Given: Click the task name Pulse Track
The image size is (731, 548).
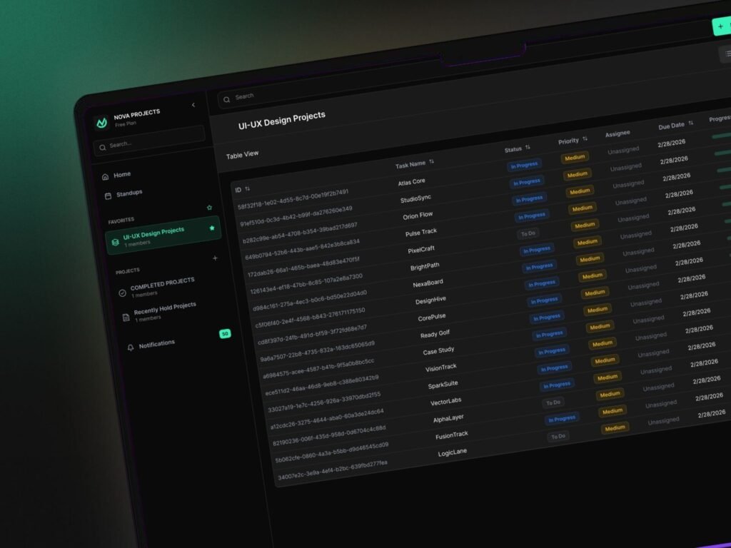Looking at the screenshot, I should tap(421, 232).
